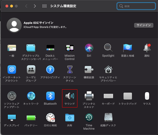
Task: Open ユーザとグループ preferences
Action: click(x=31, y=69)
